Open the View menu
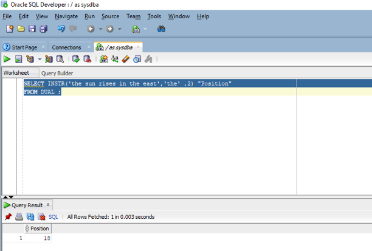 pyautogui.click(x=42, y=16)
